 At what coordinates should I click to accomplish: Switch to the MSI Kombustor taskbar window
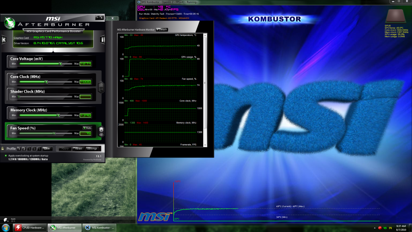pyautogui.click(x=101, y=227)
